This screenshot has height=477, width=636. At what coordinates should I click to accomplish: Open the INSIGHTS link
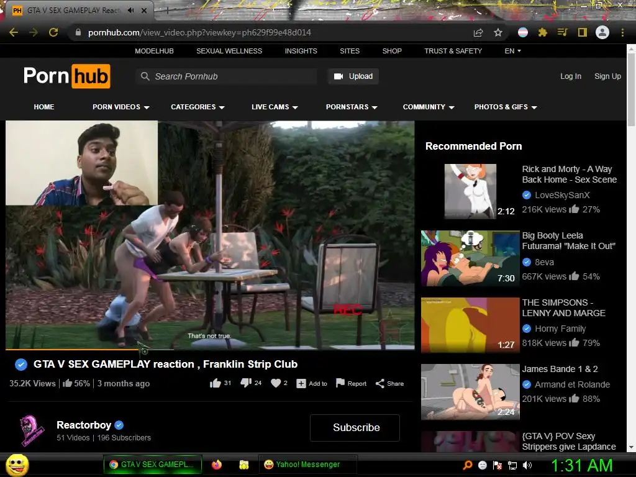(x=301, y=51)
